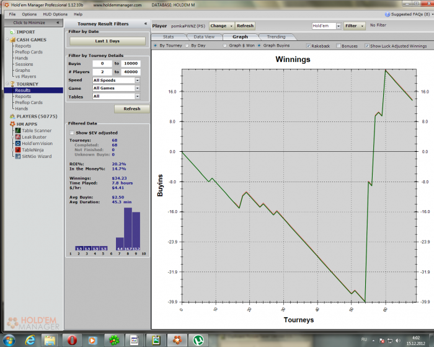Open the HUD Options menu
Viewport: 434px width, 347px height.
tap(55, 14)
